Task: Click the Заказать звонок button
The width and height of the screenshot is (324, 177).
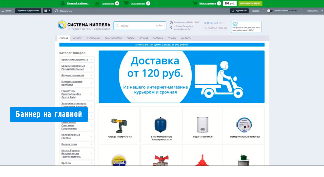Action: click(216, 28)
